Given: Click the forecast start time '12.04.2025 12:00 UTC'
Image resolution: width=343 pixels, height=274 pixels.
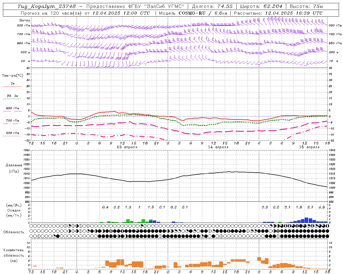Looking at the screenshot, I should point(121,13).
